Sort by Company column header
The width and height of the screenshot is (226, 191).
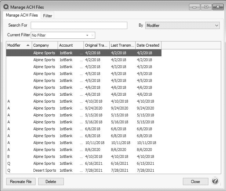click(45, 45)
